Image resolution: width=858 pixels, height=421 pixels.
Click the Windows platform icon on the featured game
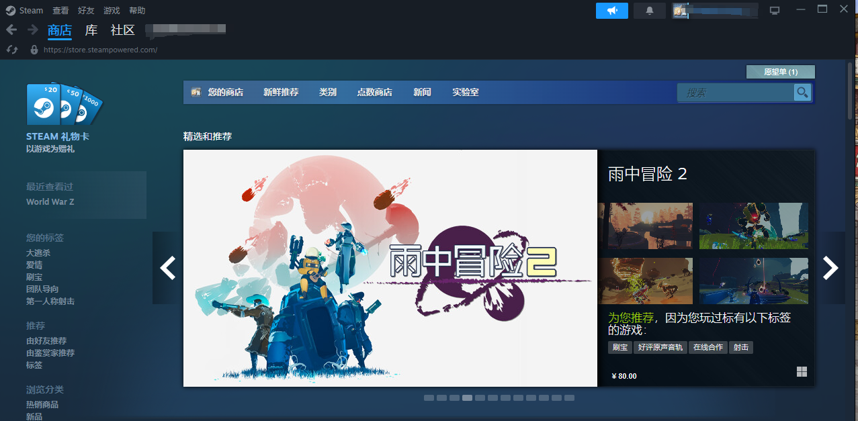[x=802, y=372]
